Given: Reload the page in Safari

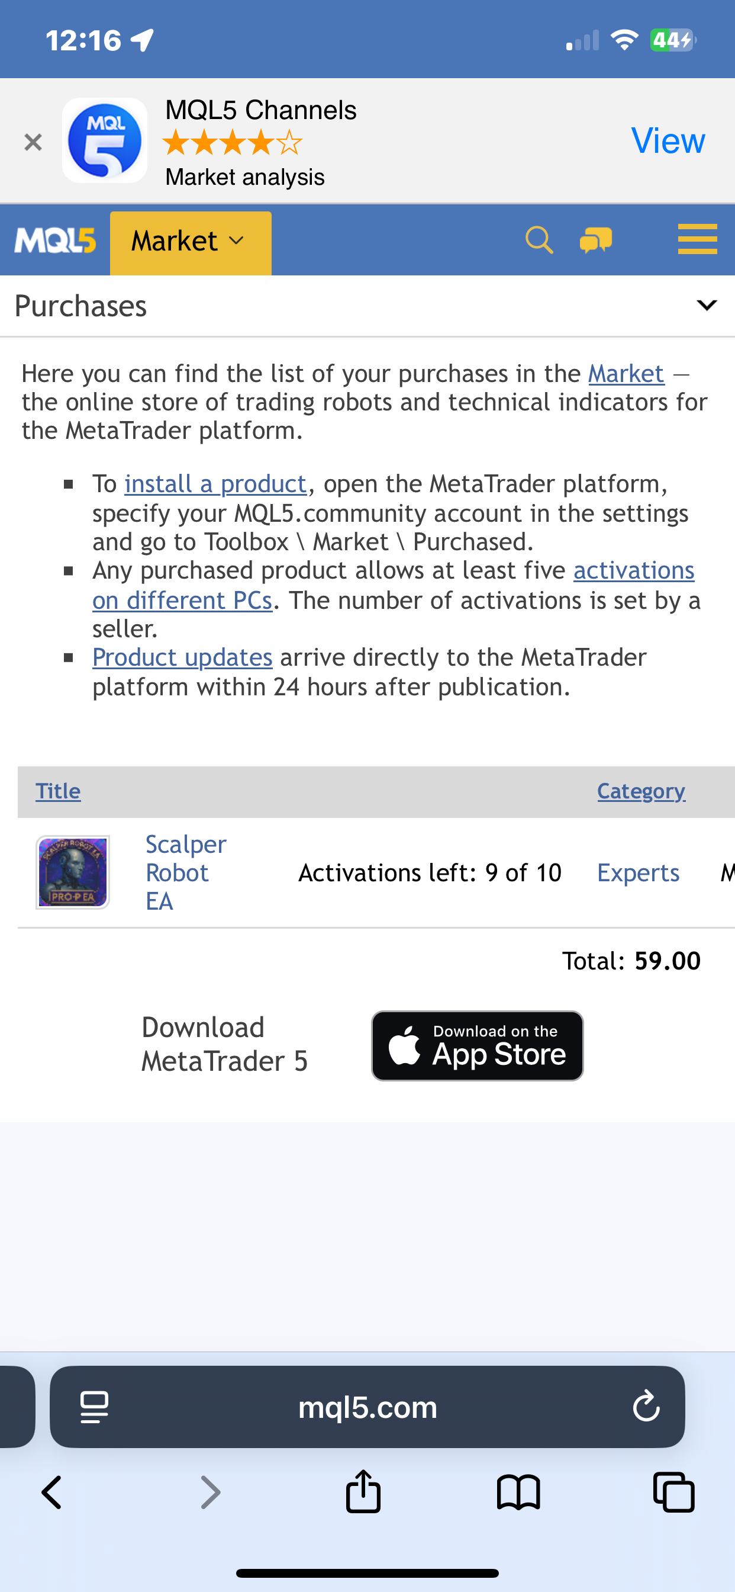Looking at the screenshot, I should (646, 1406).
